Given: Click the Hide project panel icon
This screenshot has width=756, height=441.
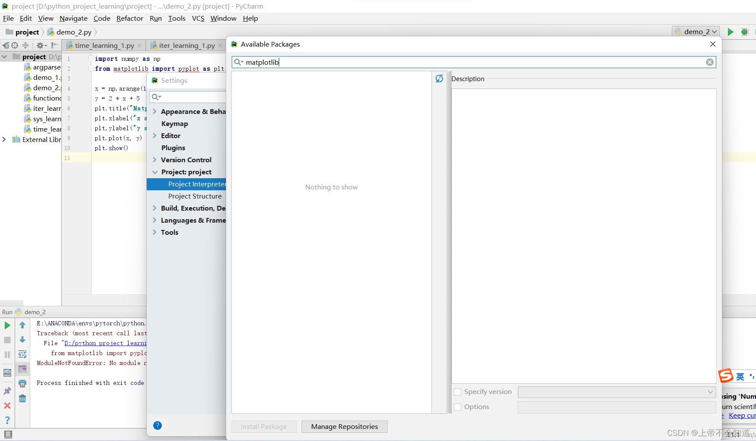Looking at the screenshot, I should point(54,45).
